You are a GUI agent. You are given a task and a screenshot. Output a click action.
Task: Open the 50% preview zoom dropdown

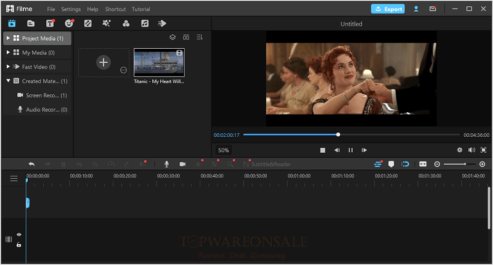tap(223, 150)
